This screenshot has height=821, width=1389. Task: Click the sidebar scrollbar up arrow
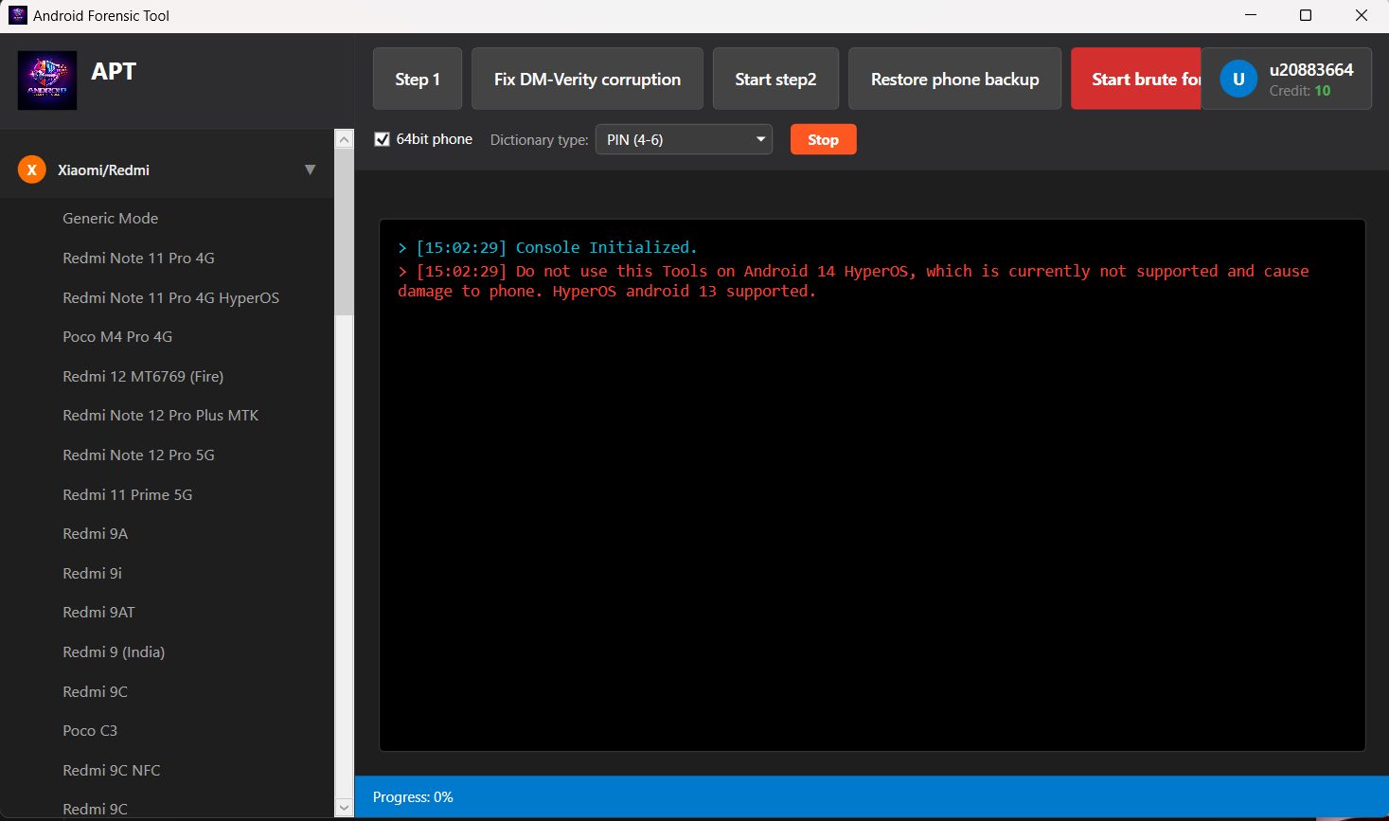click(x=345, y=139)
